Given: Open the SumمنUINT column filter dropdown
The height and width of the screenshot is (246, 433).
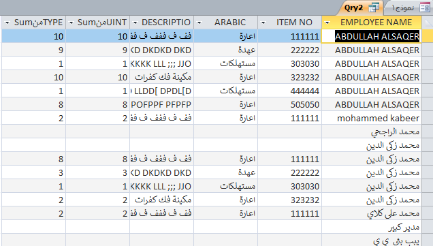Looking at the screenshot, I should (x=71, y=22).
